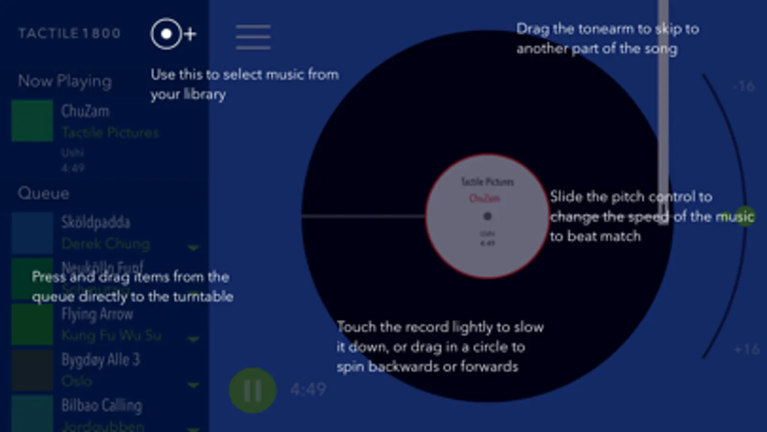Select Sköldpadda track in the queue

(x=106, y=233)
